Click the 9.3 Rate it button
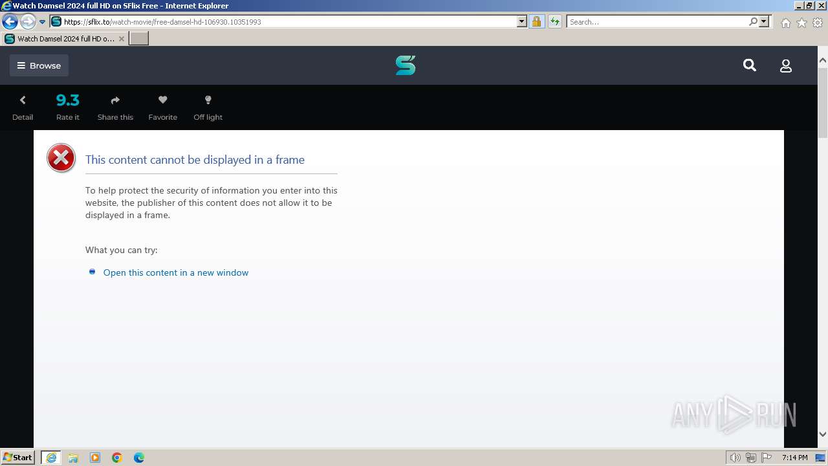The width and height of the screenshot is (828, 466). tap(68, 107)
